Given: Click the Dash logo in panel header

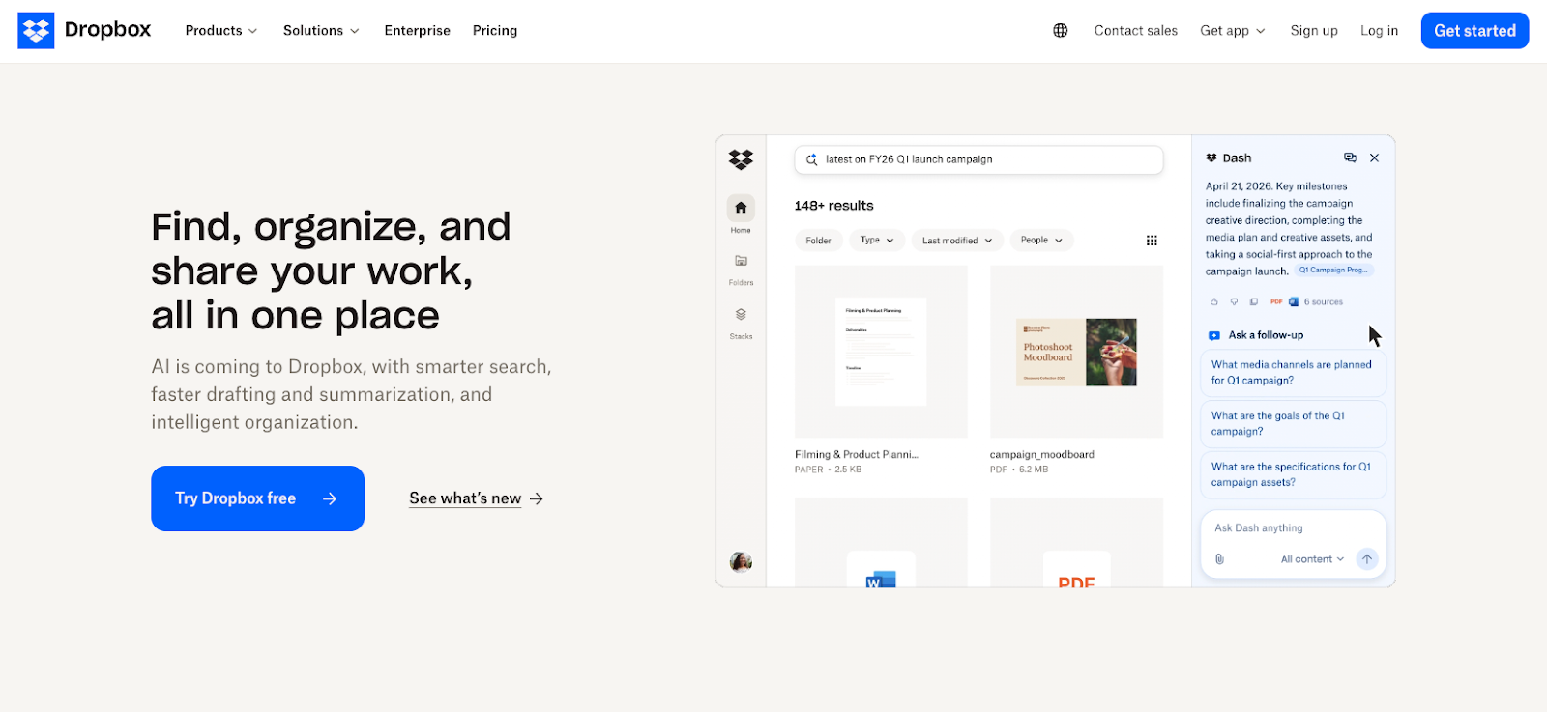Looking at the screenshot, I should pyautogui.click(x=1211, y=157).
